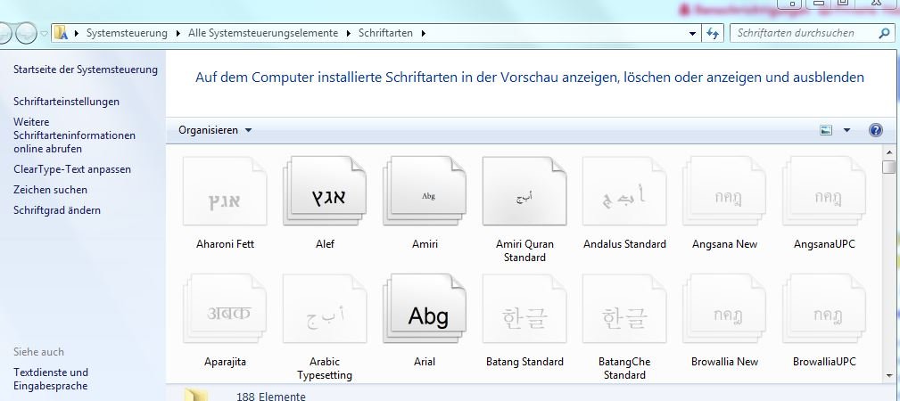This screenshot has width=900, height=401.
Task: Click the search magnifier icon
Action: (x=884, y=33)
